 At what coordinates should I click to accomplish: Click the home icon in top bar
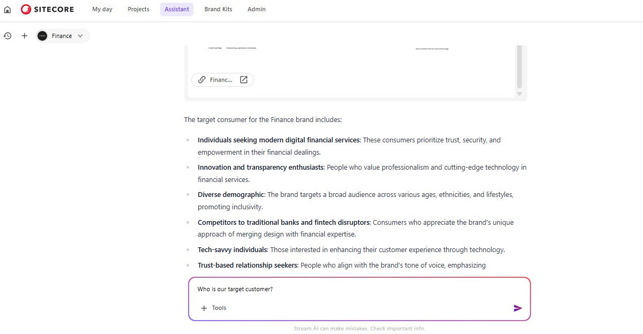[8, 10]
